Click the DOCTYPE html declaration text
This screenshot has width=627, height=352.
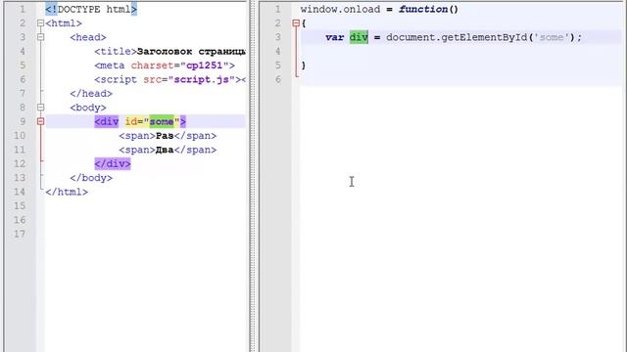tap(91, 9)
